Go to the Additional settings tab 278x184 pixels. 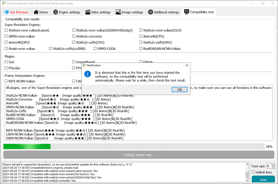coord(163,12)
